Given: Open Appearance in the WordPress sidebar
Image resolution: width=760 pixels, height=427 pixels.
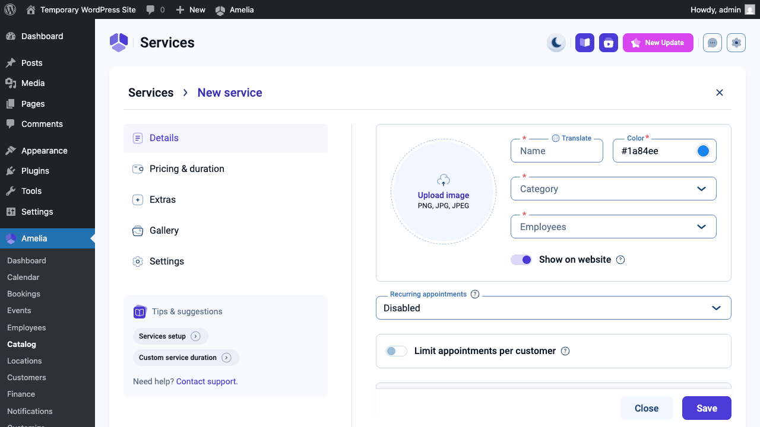Looking at the screenshot, I should tap(47, 151).
